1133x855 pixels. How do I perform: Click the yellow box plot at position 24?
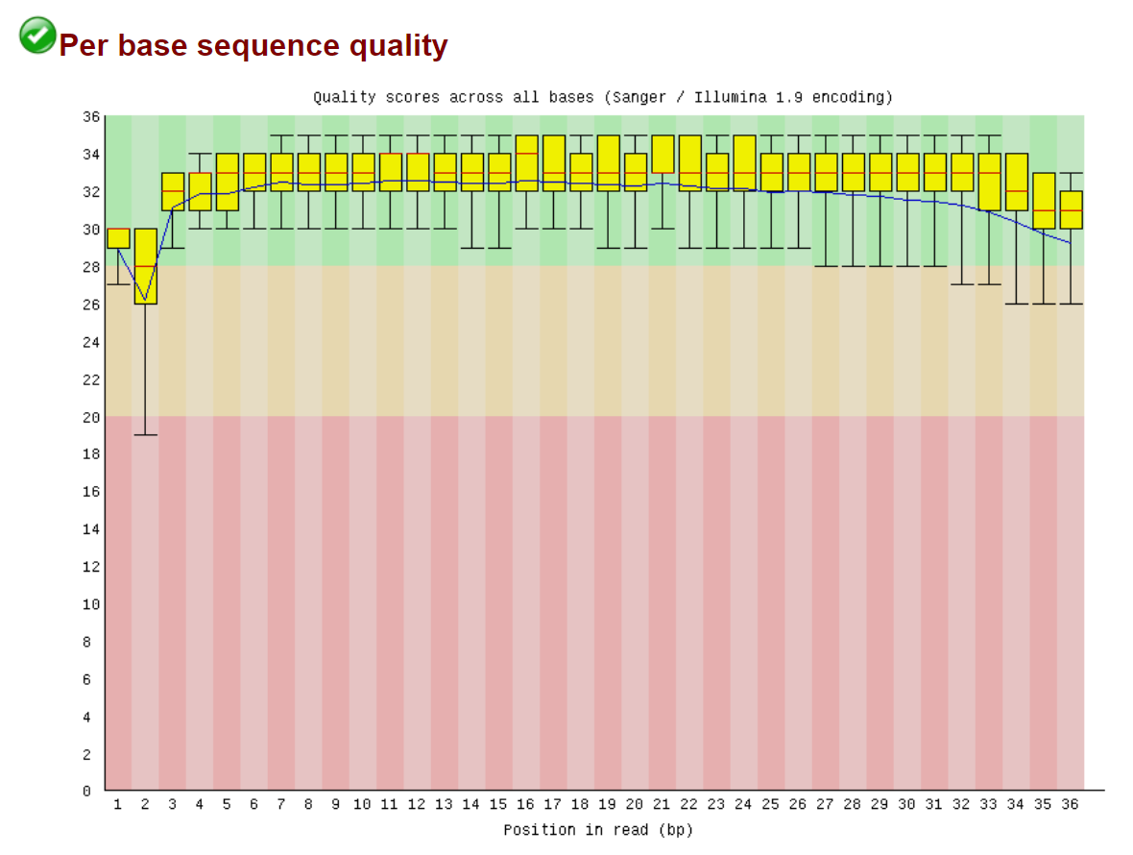(744, 162)
